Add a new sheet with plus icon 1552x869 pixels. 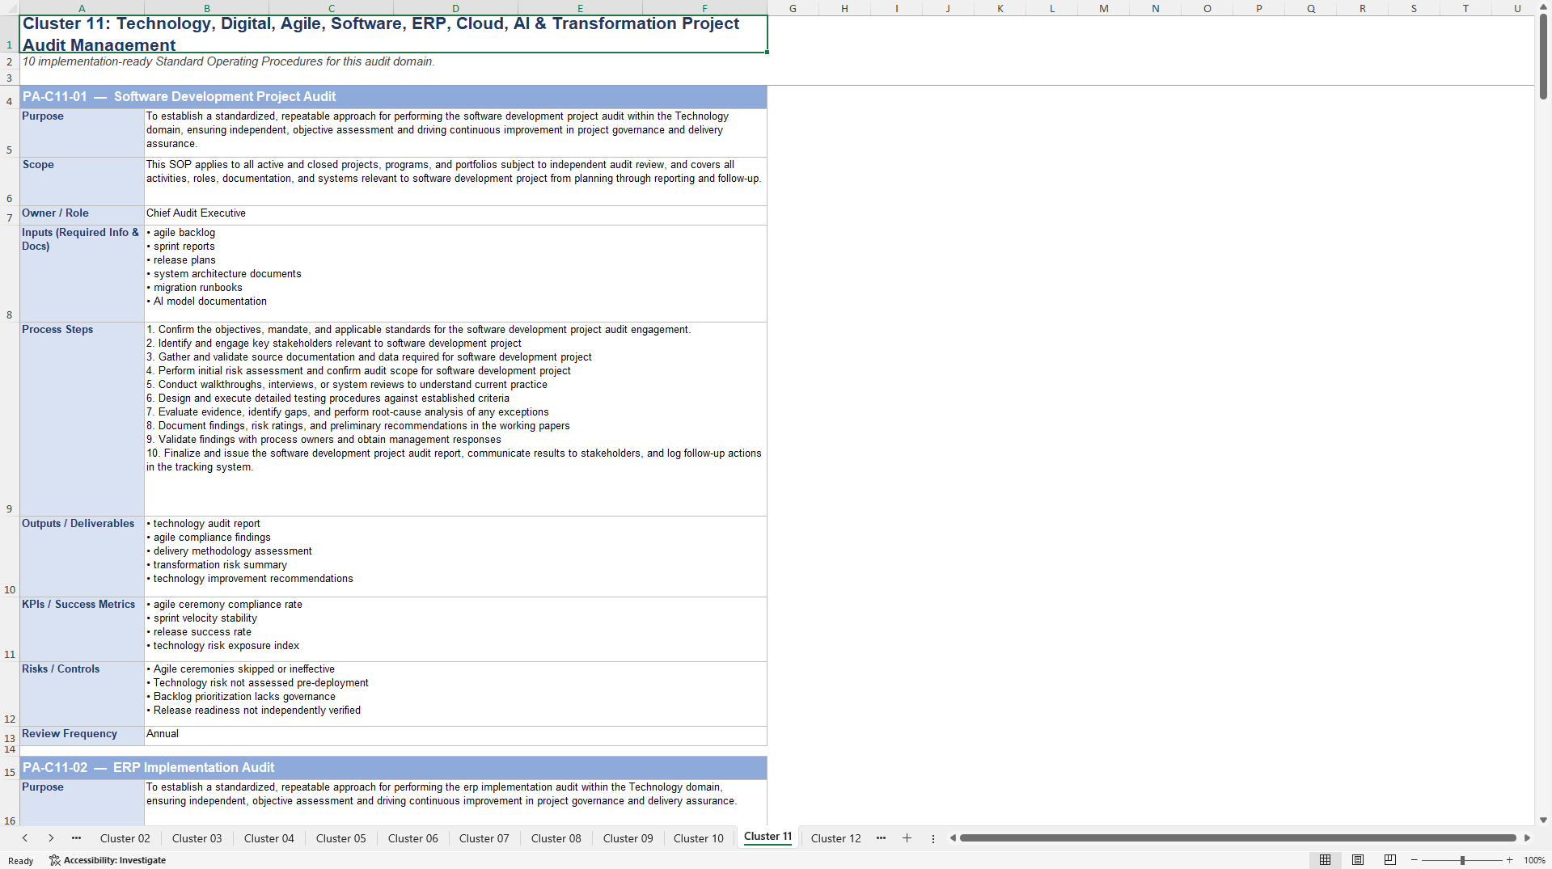pos(907,838)
